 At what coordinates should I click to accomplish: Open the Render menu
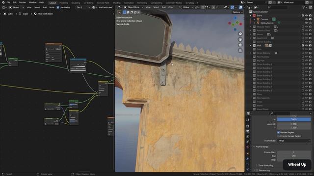click(23, 2)
